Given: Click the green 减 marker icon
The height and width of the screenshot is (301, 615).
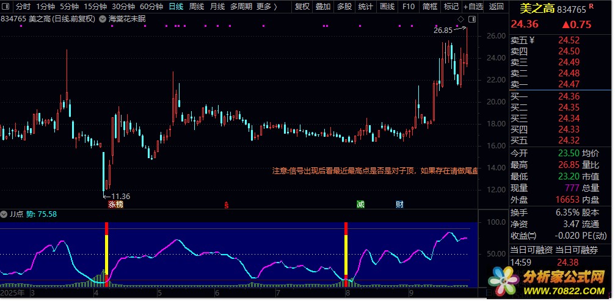Looking at the screenshot, I should click(361, 204).
